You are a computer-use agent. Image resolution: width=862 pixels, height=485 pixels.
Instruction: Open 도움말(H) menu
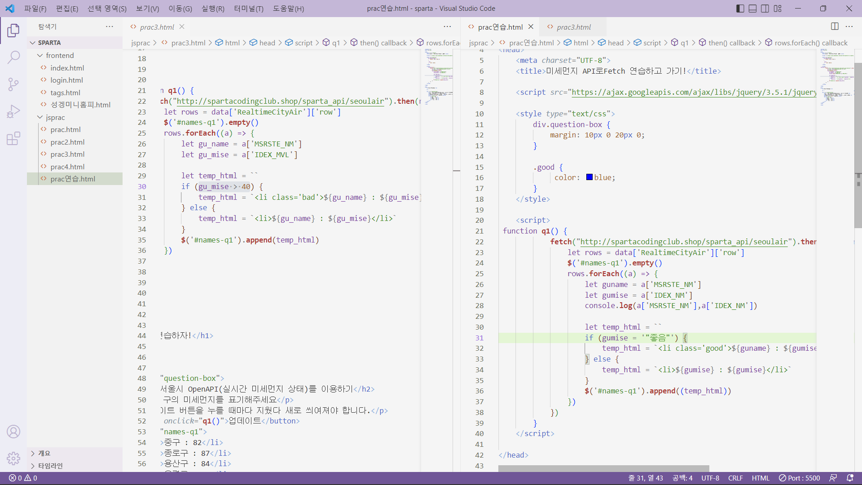tap(288, 9)
